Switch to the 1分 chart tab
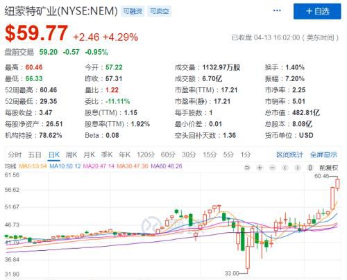This screenshot has width=347, height=280. (246, 155)
